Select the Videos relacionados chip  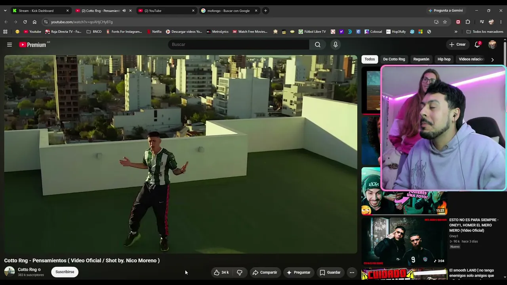[471, 59]
